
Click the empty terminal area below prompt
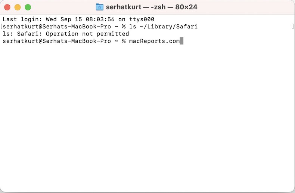(x=147, y=117)
